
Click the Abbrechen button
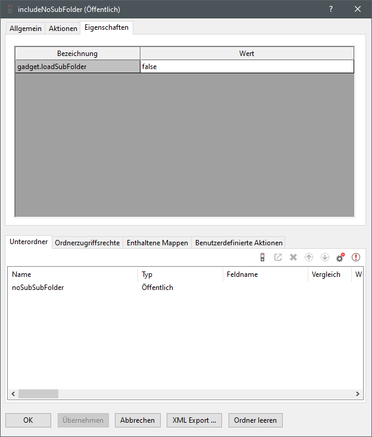[137, 420]
